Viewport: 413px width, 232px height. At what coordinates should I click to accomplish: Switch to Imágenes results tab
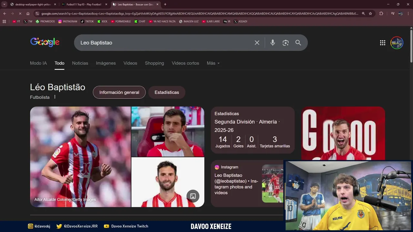pos(106,63)
